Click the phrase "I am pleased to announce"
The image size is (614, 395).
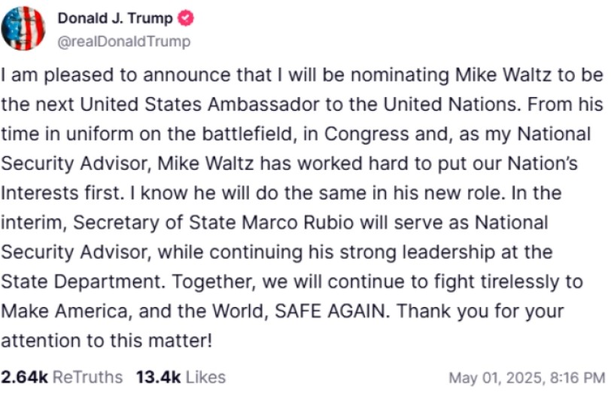click(87, 76)
